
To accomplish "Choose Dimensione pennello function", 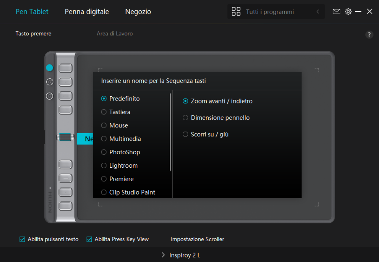I will (216, 118).
